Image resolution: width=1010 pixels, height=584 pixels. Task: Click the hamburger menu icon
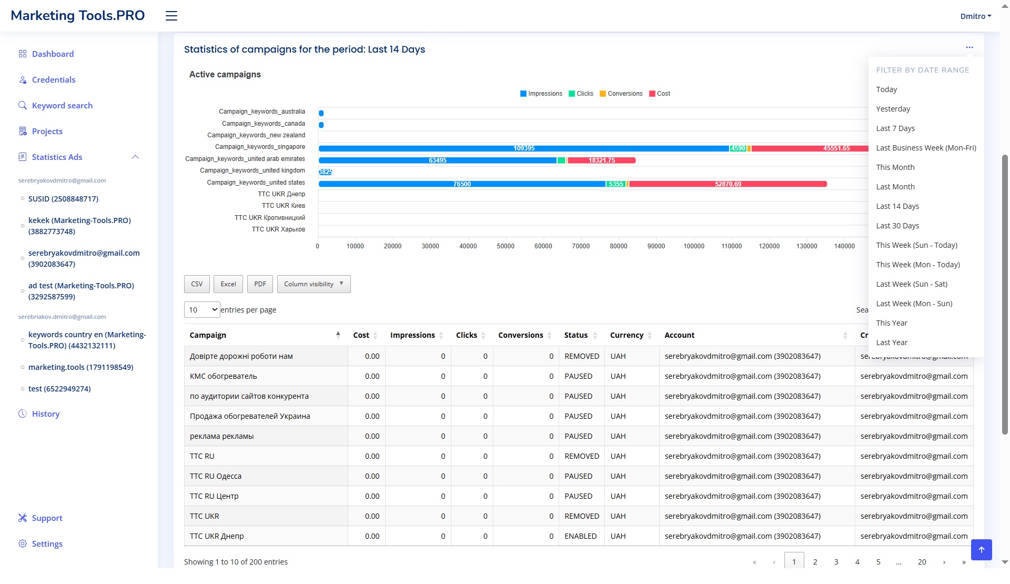tap(171, 16)
